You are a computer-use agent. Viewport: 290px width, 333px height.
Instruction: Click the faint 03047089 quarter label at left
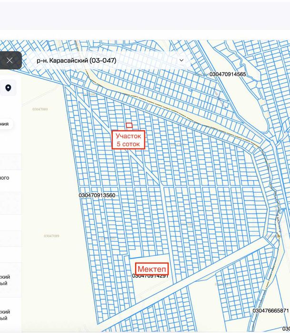coord(40,109)
